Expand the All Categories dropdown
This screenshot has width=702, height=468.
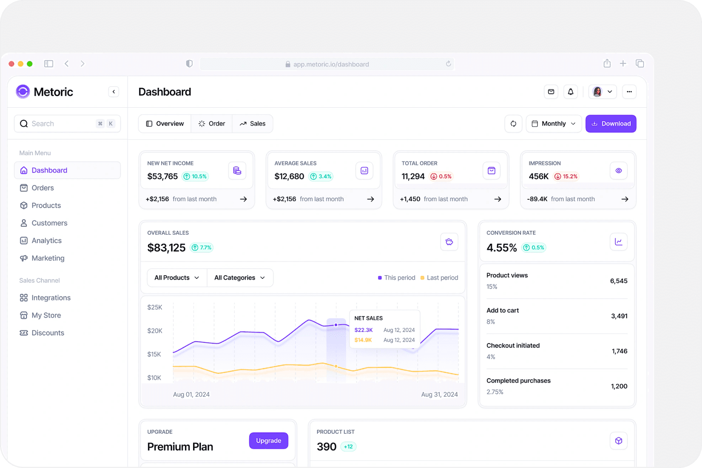click(x=240, y=278)
